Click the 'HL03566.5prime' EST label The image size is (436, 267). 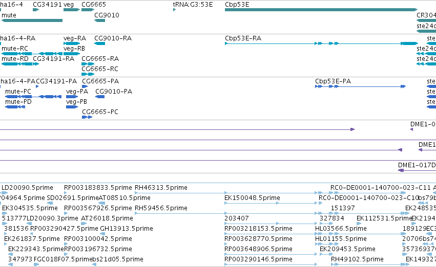341,229
